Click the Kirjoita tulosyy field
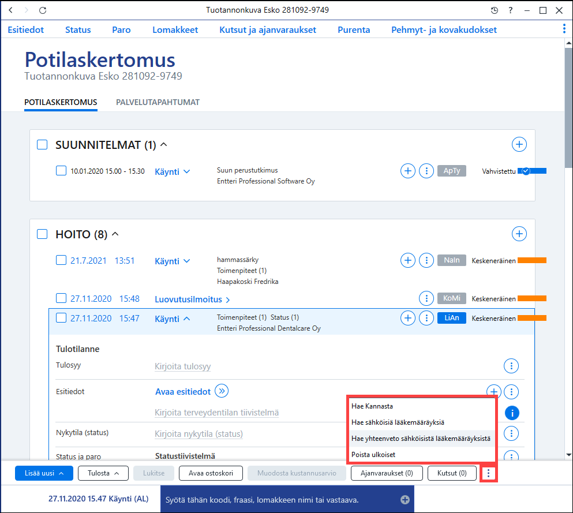Screen dimensions: 573x513 pyautogui.click(x=183, y=366)
